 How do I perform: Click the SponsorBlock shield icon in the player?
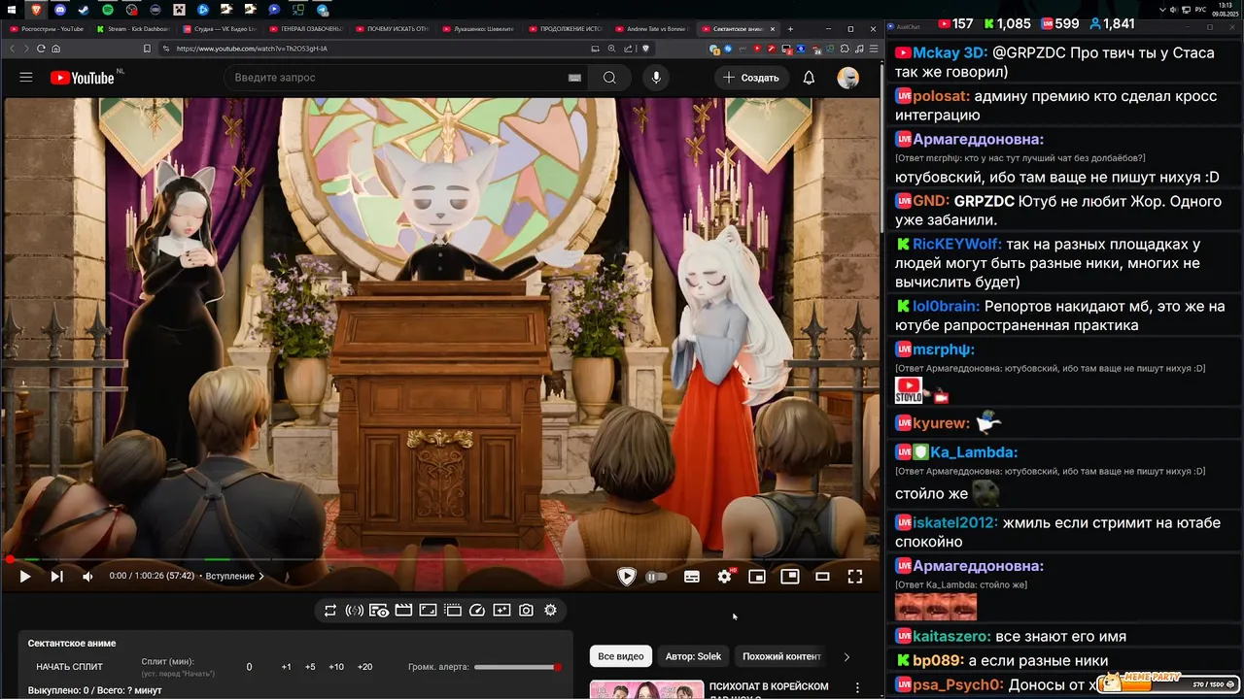[x=627, y=577]
